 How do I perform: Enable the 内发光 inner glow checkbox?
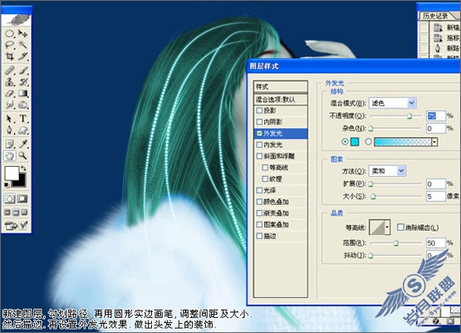[259, 144]
